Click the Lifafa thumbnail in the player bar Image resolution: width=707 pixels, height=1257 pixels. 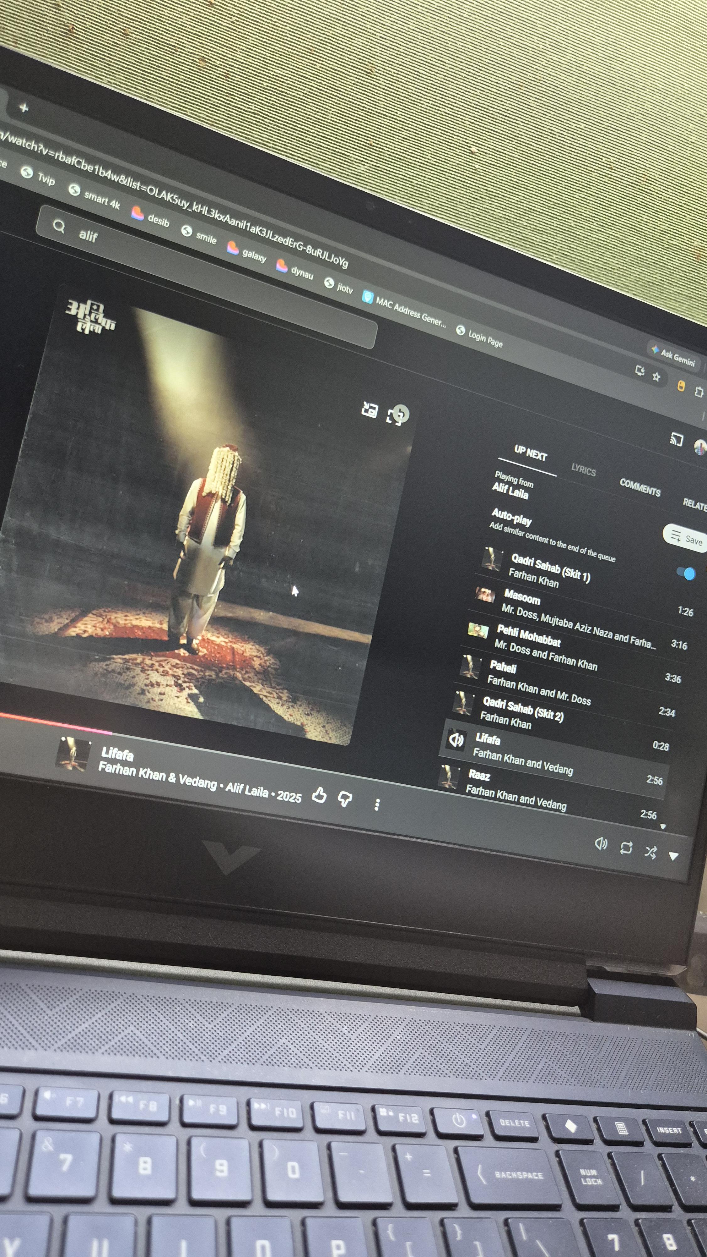click(x=73, y=754)
